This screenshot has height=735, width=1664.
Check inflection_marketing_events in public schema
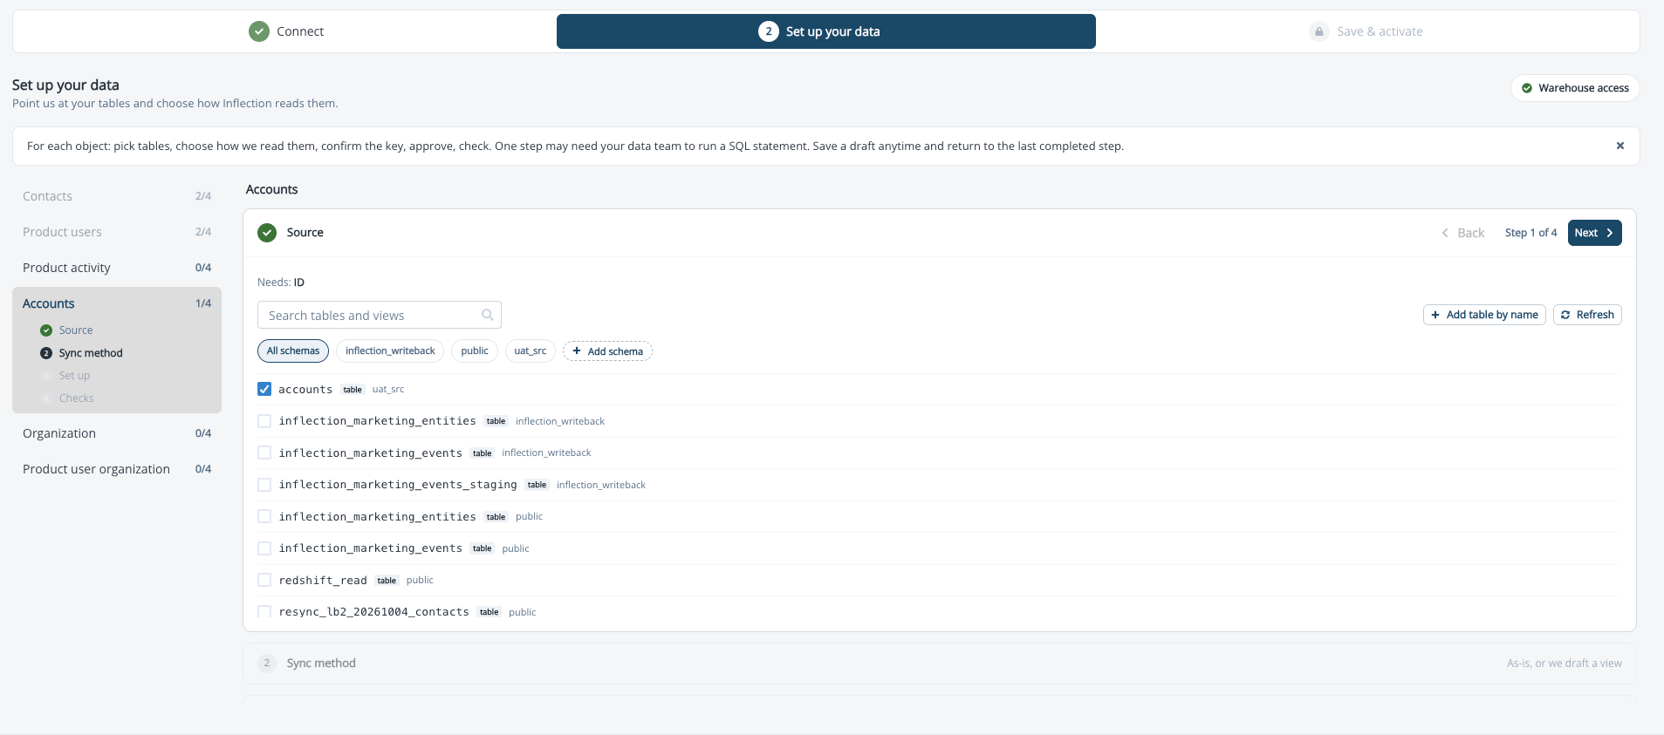click(x=264, y=548)
